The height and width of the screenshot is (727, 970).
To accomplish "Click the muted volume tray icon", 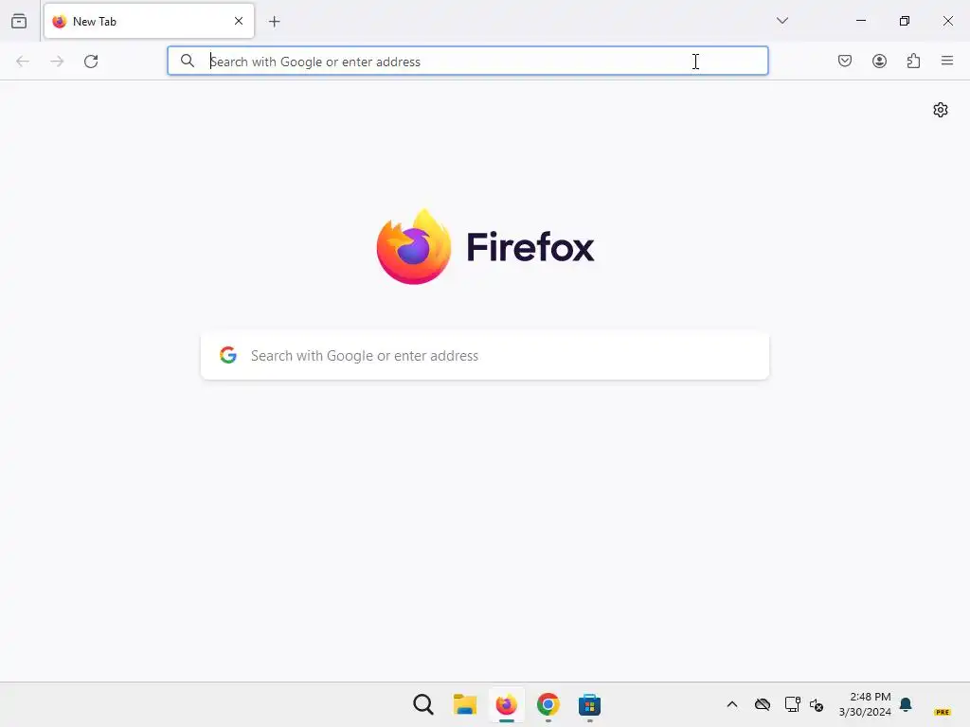I will pos(817,704).
